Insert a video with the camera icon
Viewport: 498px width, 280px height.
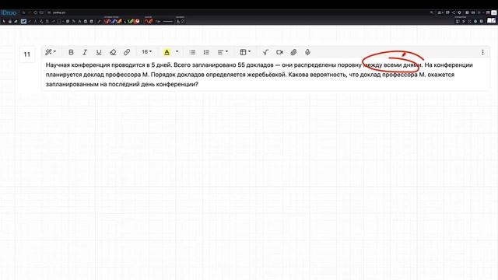tap(279, 52)
